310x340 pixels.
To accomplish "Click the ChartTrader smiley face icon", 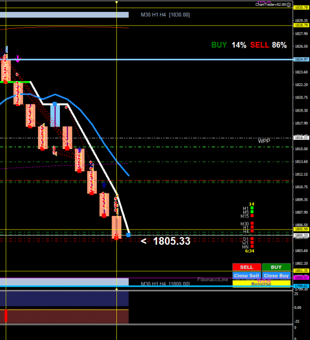I will click(289, 5).
